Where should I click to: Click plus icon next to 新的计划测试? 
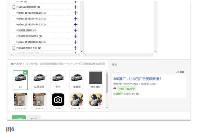[x=75, y=30]
